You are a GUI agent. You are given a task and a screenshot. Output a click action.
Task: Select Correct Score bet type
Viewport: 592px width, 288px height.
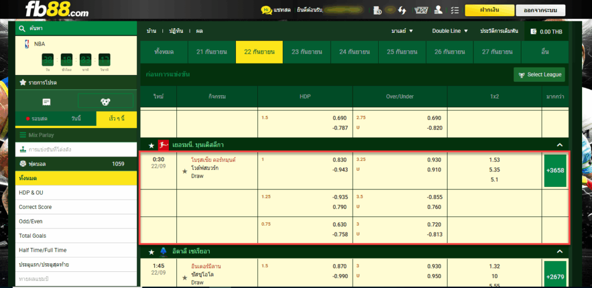76,207
